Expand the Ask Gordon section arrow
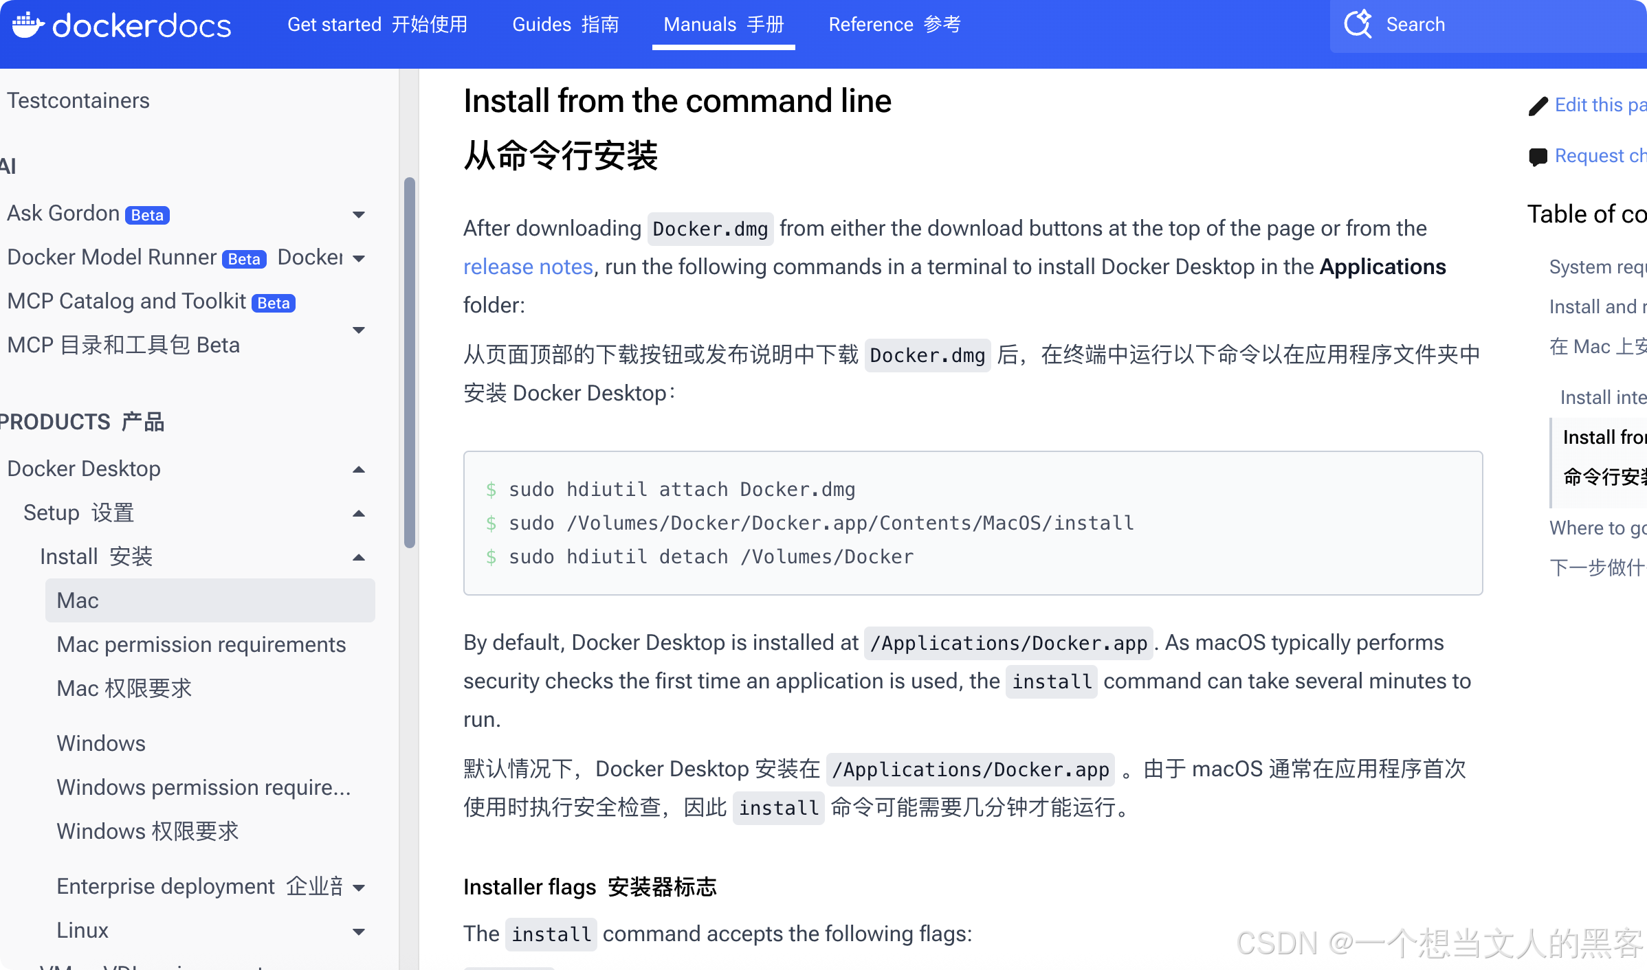This screenshot has width=1647, height=970. coord(359,215)
